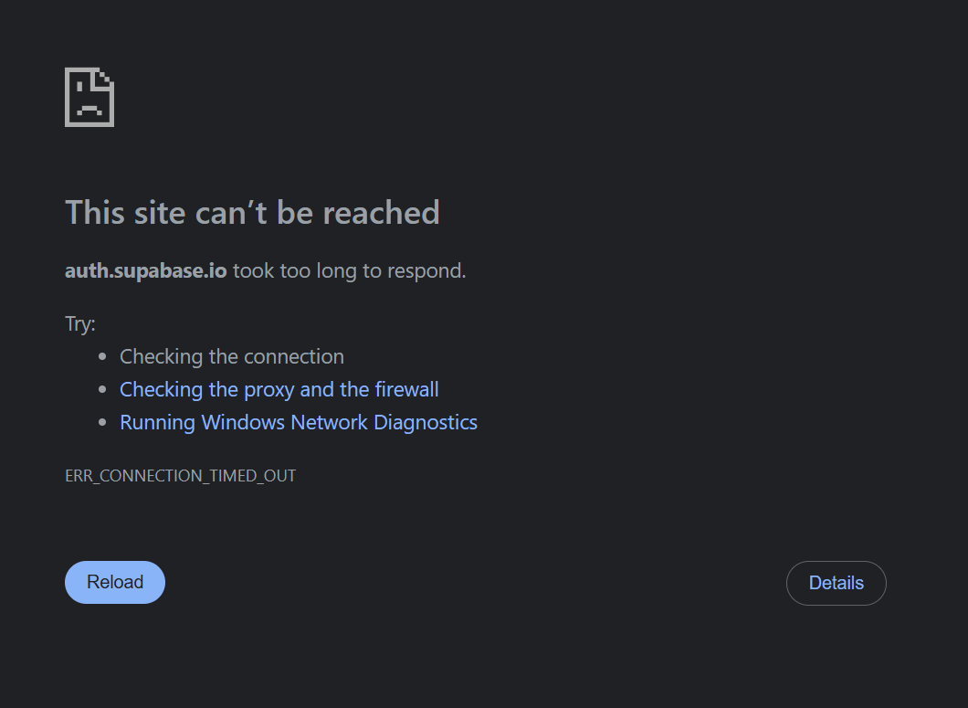
Task: Click the bullet beside "Checking the connection"
Action: (101, 356)
